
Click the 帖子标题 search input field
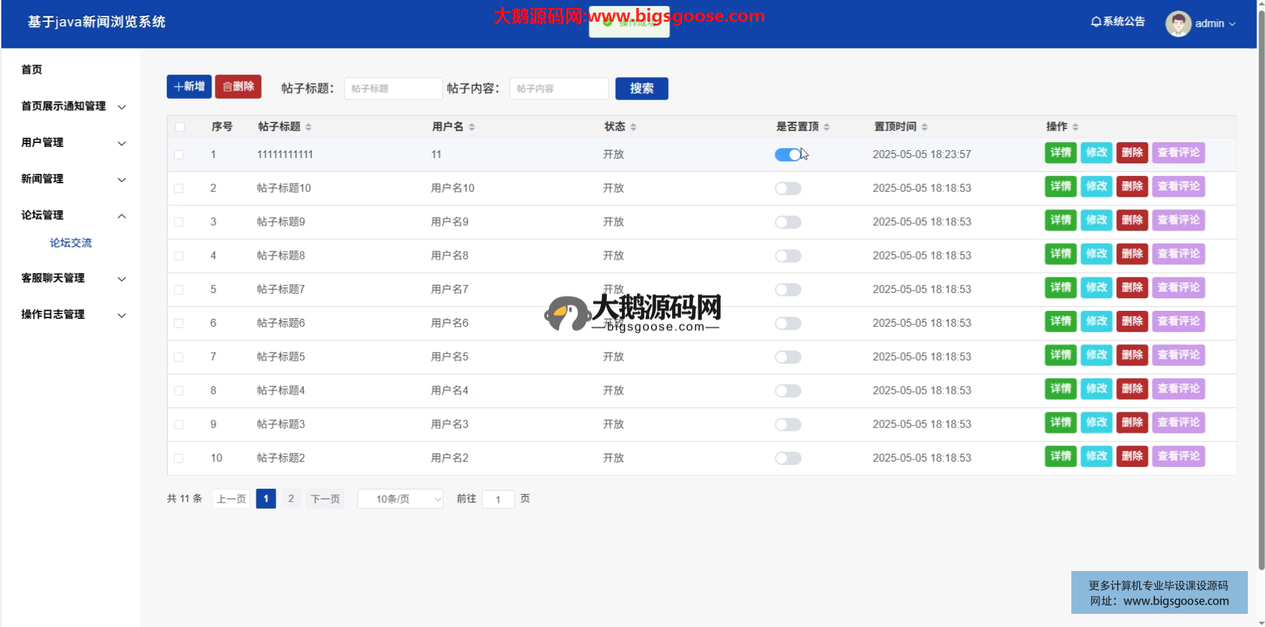tap(393, 89)
